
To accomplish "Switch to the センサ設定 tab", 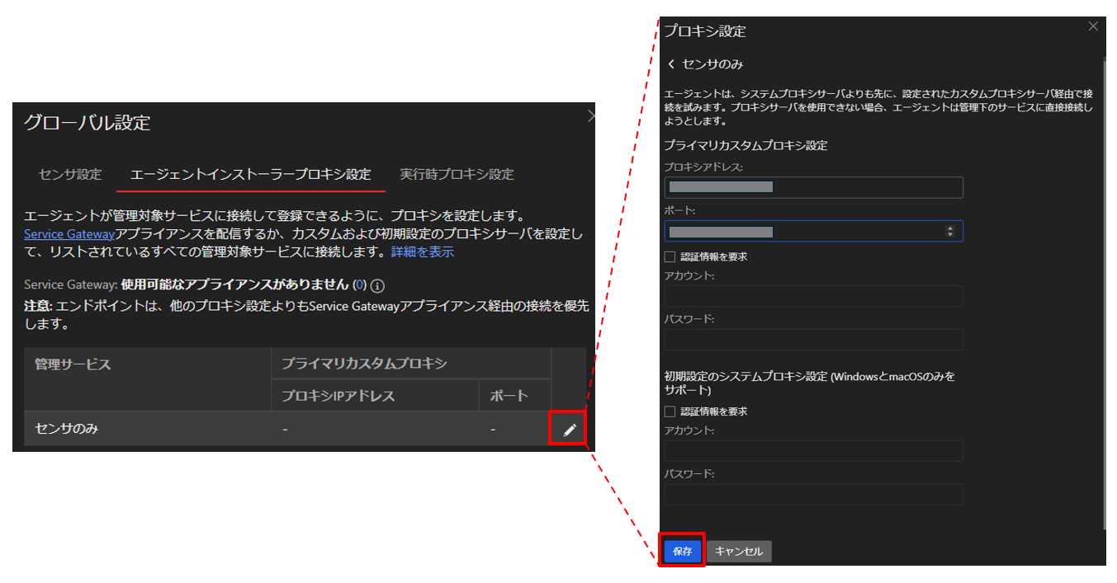I will point(70,175).
